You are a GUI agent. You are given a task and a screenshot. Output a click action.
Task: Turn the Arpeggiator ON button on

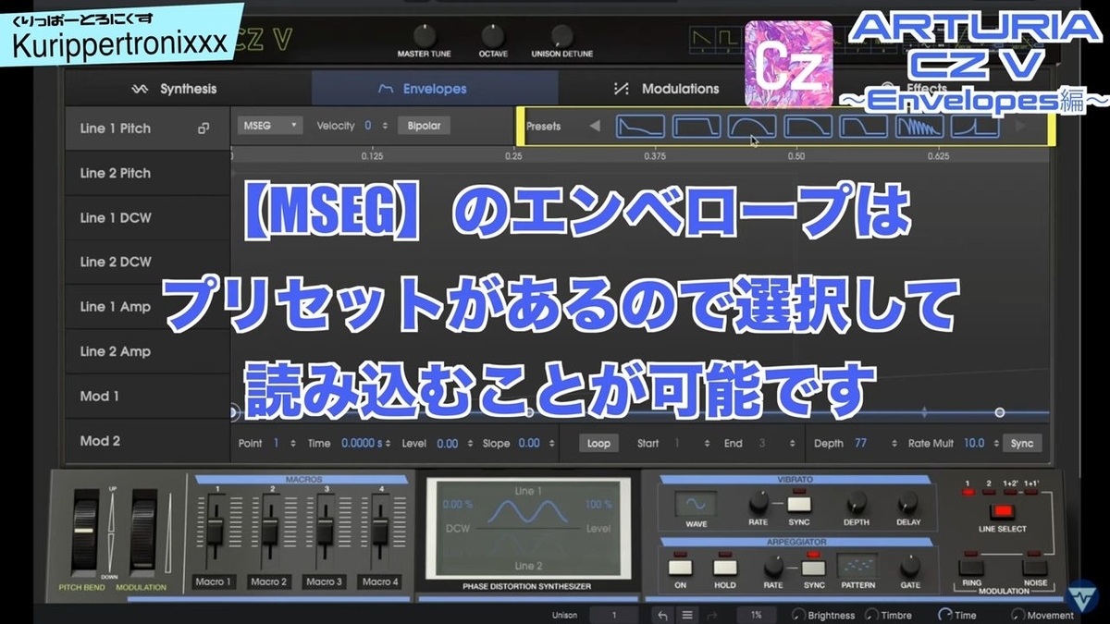(682, 567)
